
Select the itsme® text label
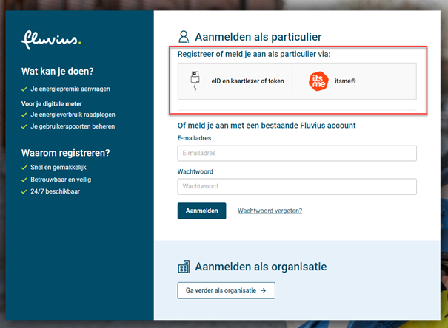344,81
